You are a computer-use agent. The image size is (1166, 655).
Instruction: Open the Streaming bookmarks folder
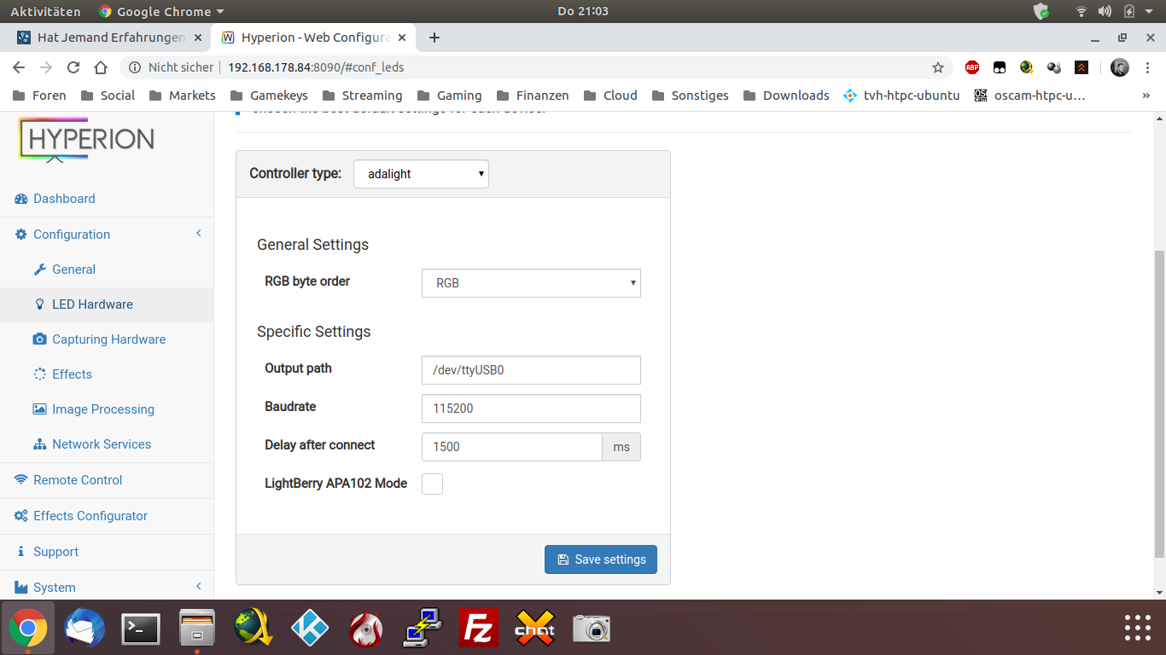(x=362, y=96)
